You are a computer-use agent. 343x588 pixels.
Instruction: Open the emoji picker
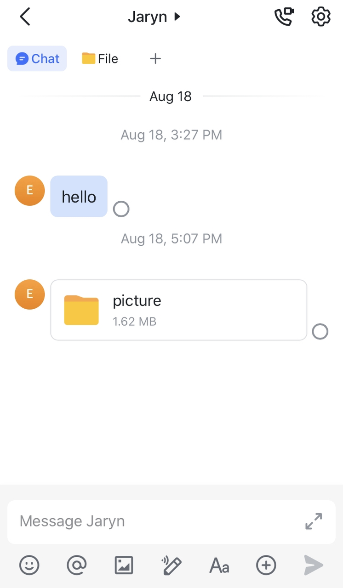29,565
